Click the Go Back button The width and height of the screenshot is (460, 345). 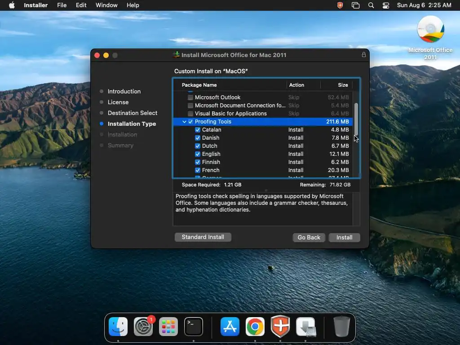click(x=309, y=237)
